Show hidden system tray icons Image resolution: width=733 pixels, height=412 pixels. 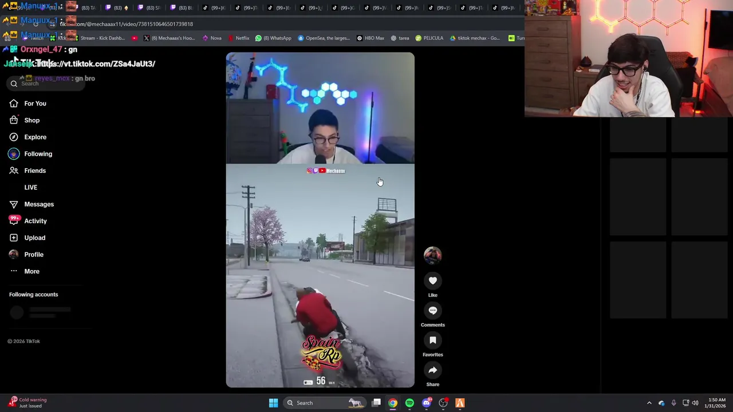coord(649,403)
